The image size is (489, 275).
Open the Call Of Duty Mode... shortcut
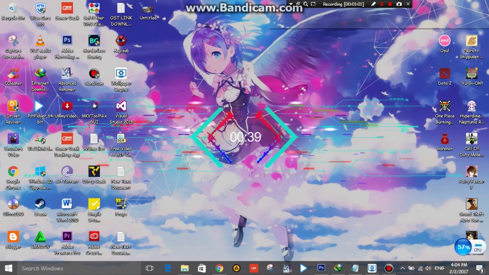tap(472, 145)
